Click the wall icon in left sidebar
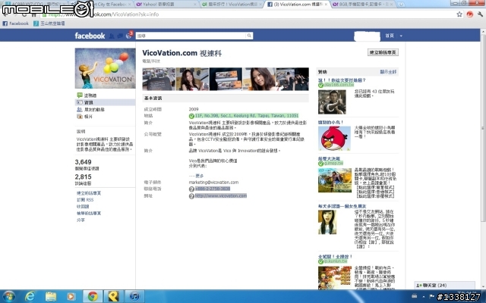This screenshot has width=486, height=303. (80, 95)
